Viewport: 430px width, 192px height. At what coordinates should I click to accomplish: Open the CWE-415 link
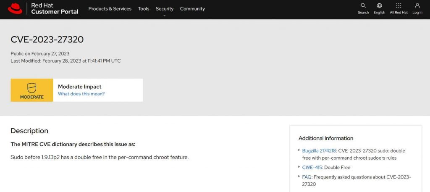(312, 167)
